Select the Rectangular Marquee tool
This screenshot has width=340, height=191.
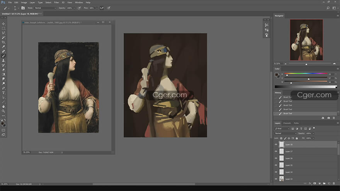coord(3,29)
